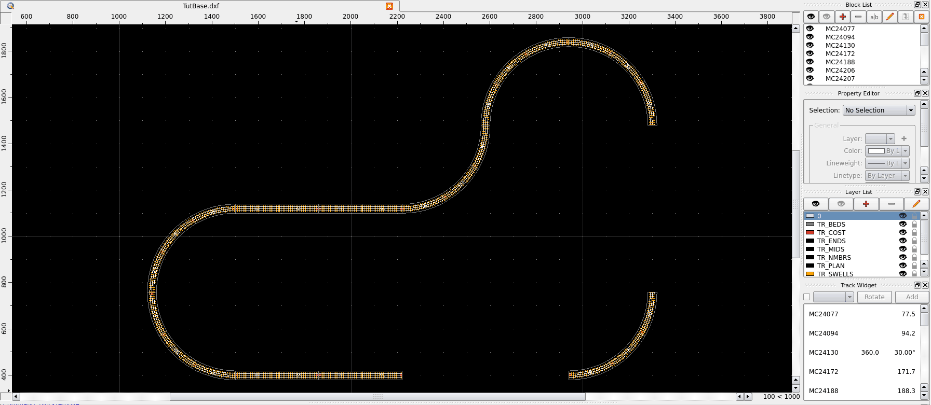Show all blocks using the Block List eye icon

[811, 17]
